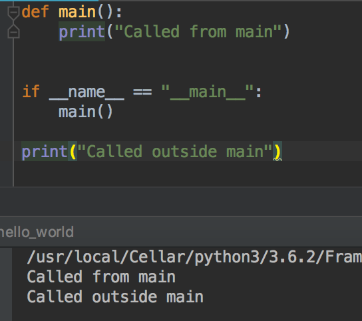Click the highlighted yellow opening parenthesis
The image size is (362, 321).
click(x=73, y=152)
